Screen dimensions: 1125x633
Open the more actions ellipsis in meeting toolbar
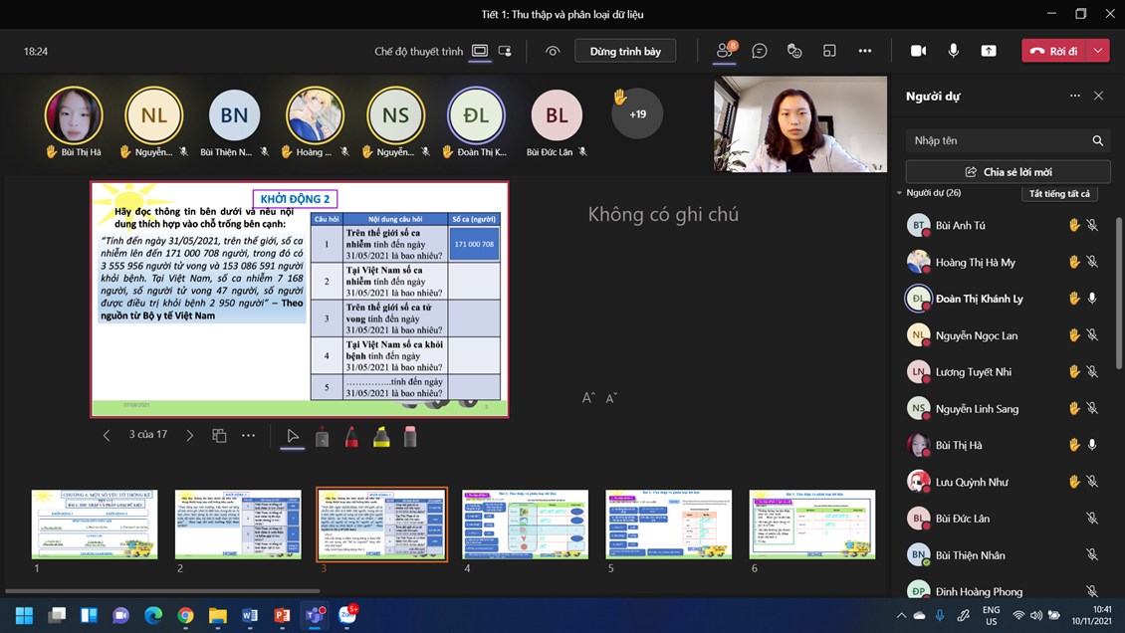865,51
